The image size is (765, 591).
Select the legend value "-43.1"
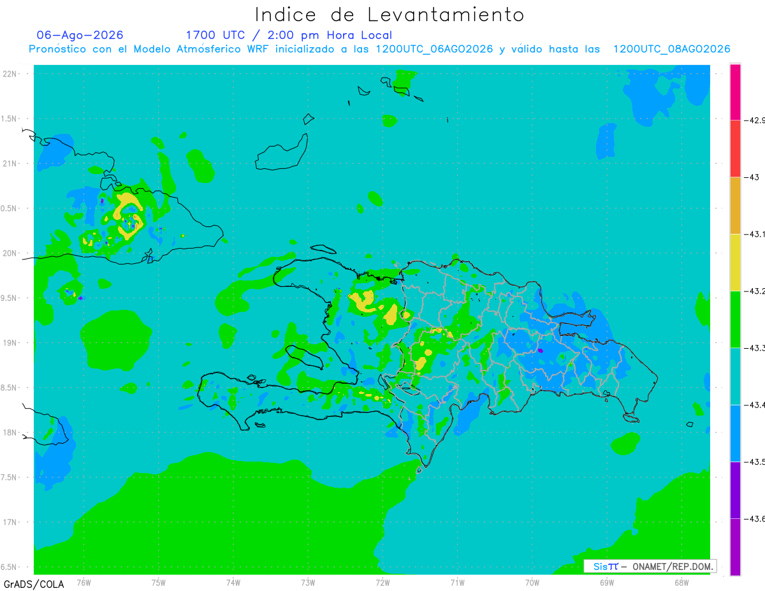click(x=754, y=234)
